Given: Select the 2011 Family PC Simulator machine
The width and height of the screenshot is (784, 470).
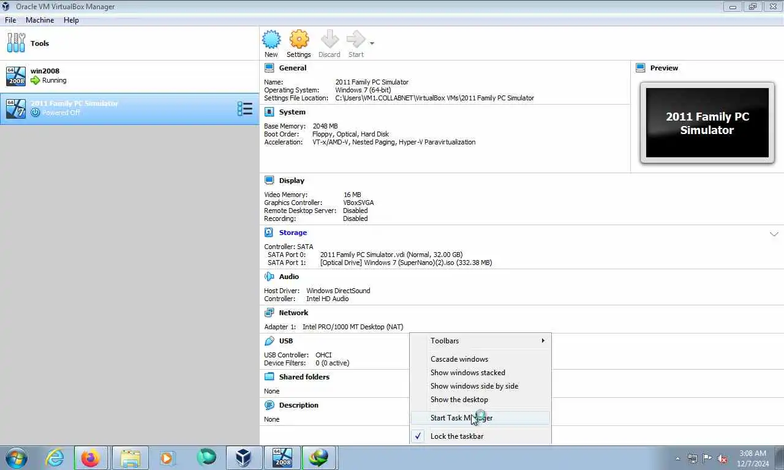Looking at the screenshot, I should [130, 108].
